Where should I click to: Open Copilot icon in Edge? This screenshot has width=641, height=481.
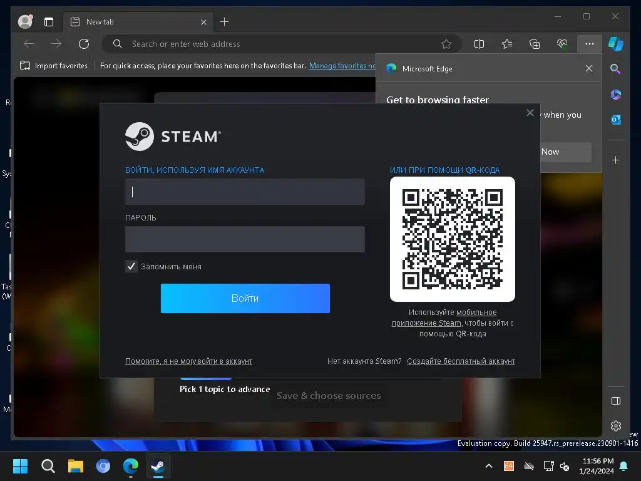(x=616, y=44)
